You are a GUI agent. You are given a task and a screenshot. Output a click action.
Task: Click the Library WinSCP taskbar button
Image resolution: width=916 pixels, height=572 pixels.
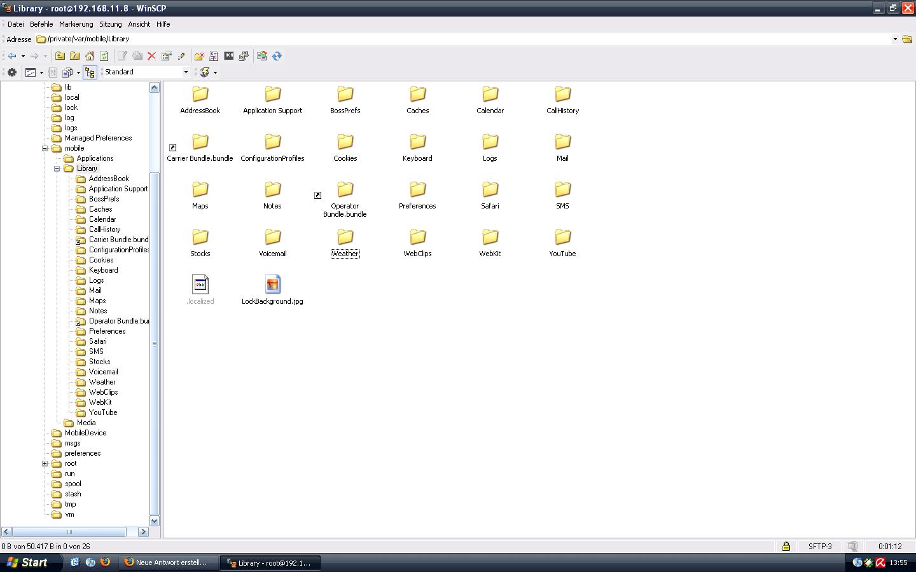click(270, 562)
